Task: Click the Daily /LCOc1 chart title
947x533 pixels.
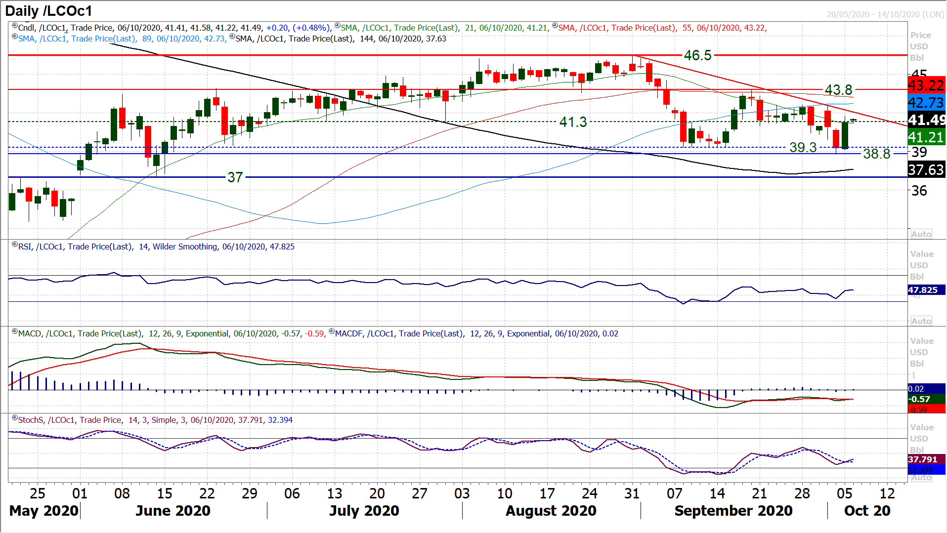Action: point(48,11)
